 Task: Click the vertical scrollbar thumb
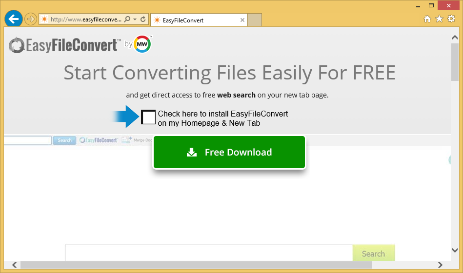click(x=455, y=62)
